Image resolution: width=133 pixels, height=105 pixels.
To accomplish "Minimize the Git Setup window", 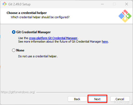I will 102,4.
